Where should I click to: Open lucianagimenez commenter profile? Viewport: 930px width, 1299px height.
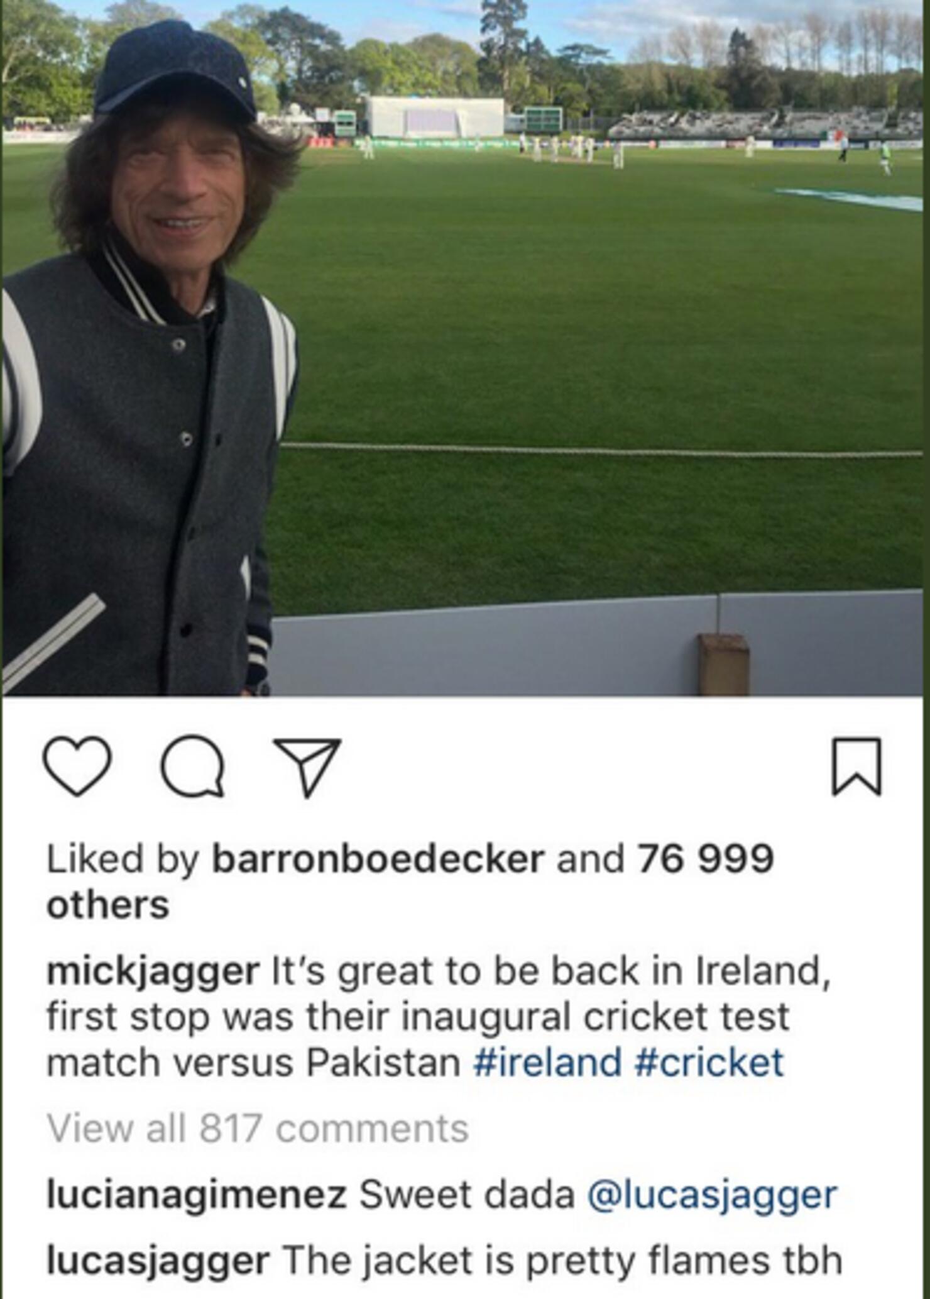click(x=196, y=1196)
